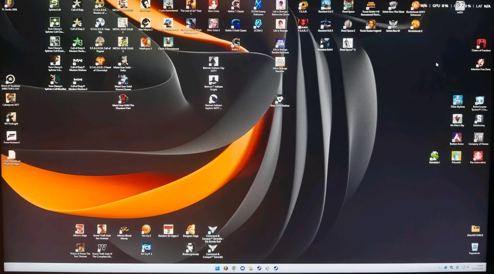Screen dimensions: 494x274
Task: Open Chrome from the taskbar
Action: tap(234, 269)
